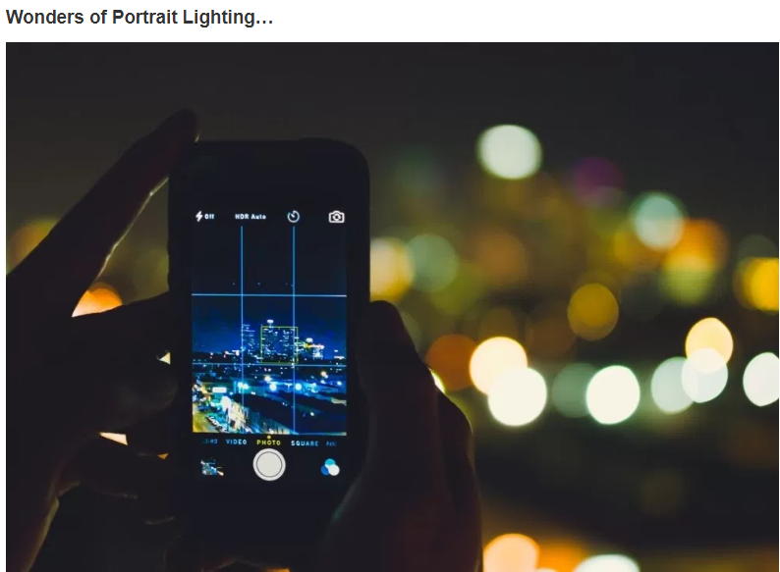This screenshot has width=780, height=572.
Task: Switch to VIDEO mode
Action: click(x=237, y=442)
